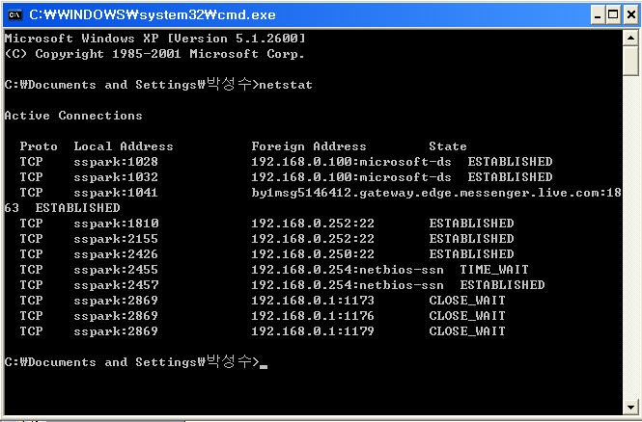
Task: Click the title bar text C:\WINDOWS\system32\cmd.exe
Action: tap(153, 15)
